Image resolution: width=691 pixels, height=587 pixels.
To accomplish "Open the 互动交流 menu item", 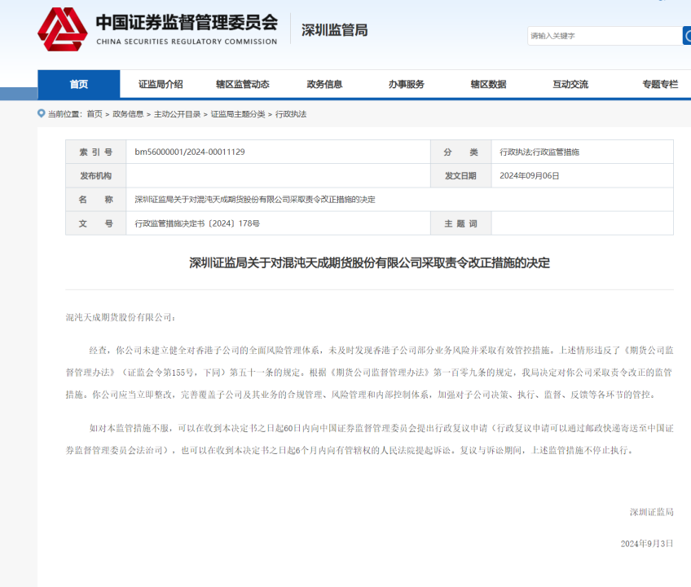I will pyautogui.click(x=570, y=84).
